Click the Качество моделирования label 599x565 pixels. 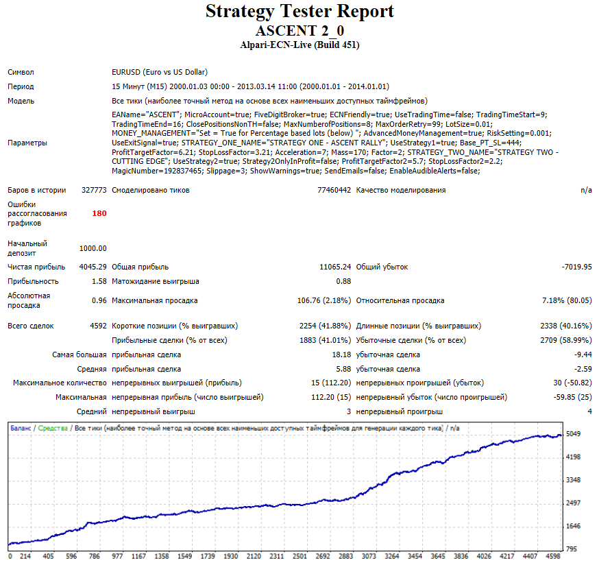[401, 191]
